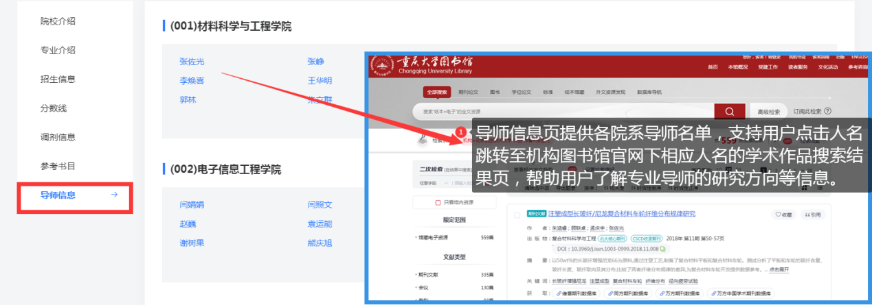Check the article result selection checkbox
The width and height of the screenshot is (872, 305).
pyautogui.click(x=517, y=215)
